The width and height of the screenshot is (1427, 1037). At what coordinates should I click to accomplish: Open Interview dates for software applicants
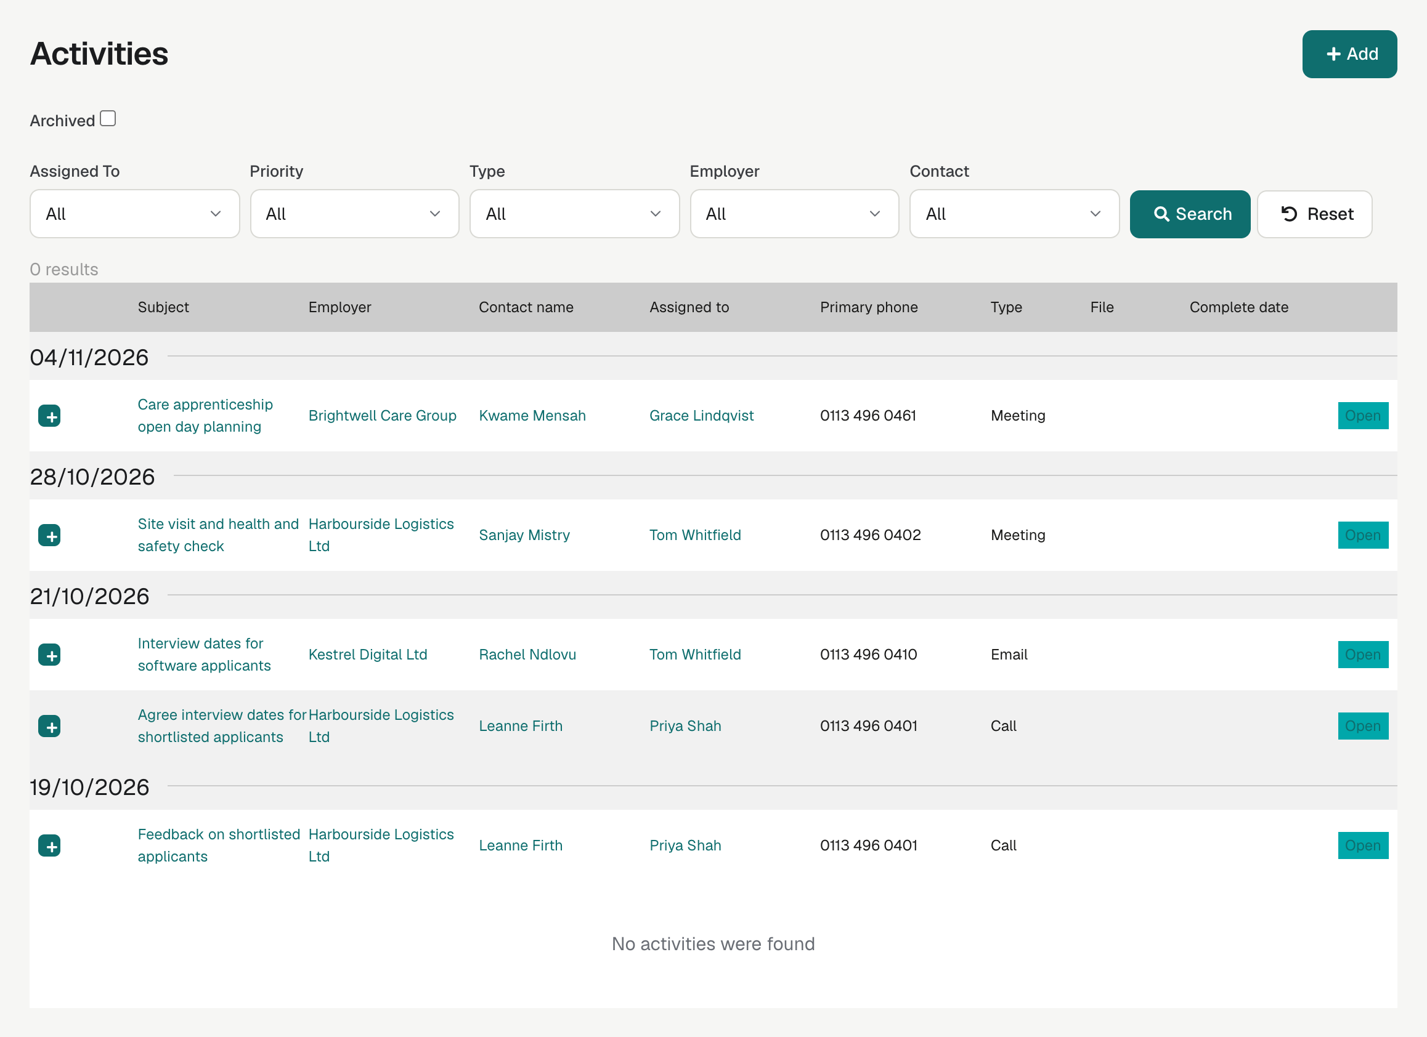(x=204, y=655)
